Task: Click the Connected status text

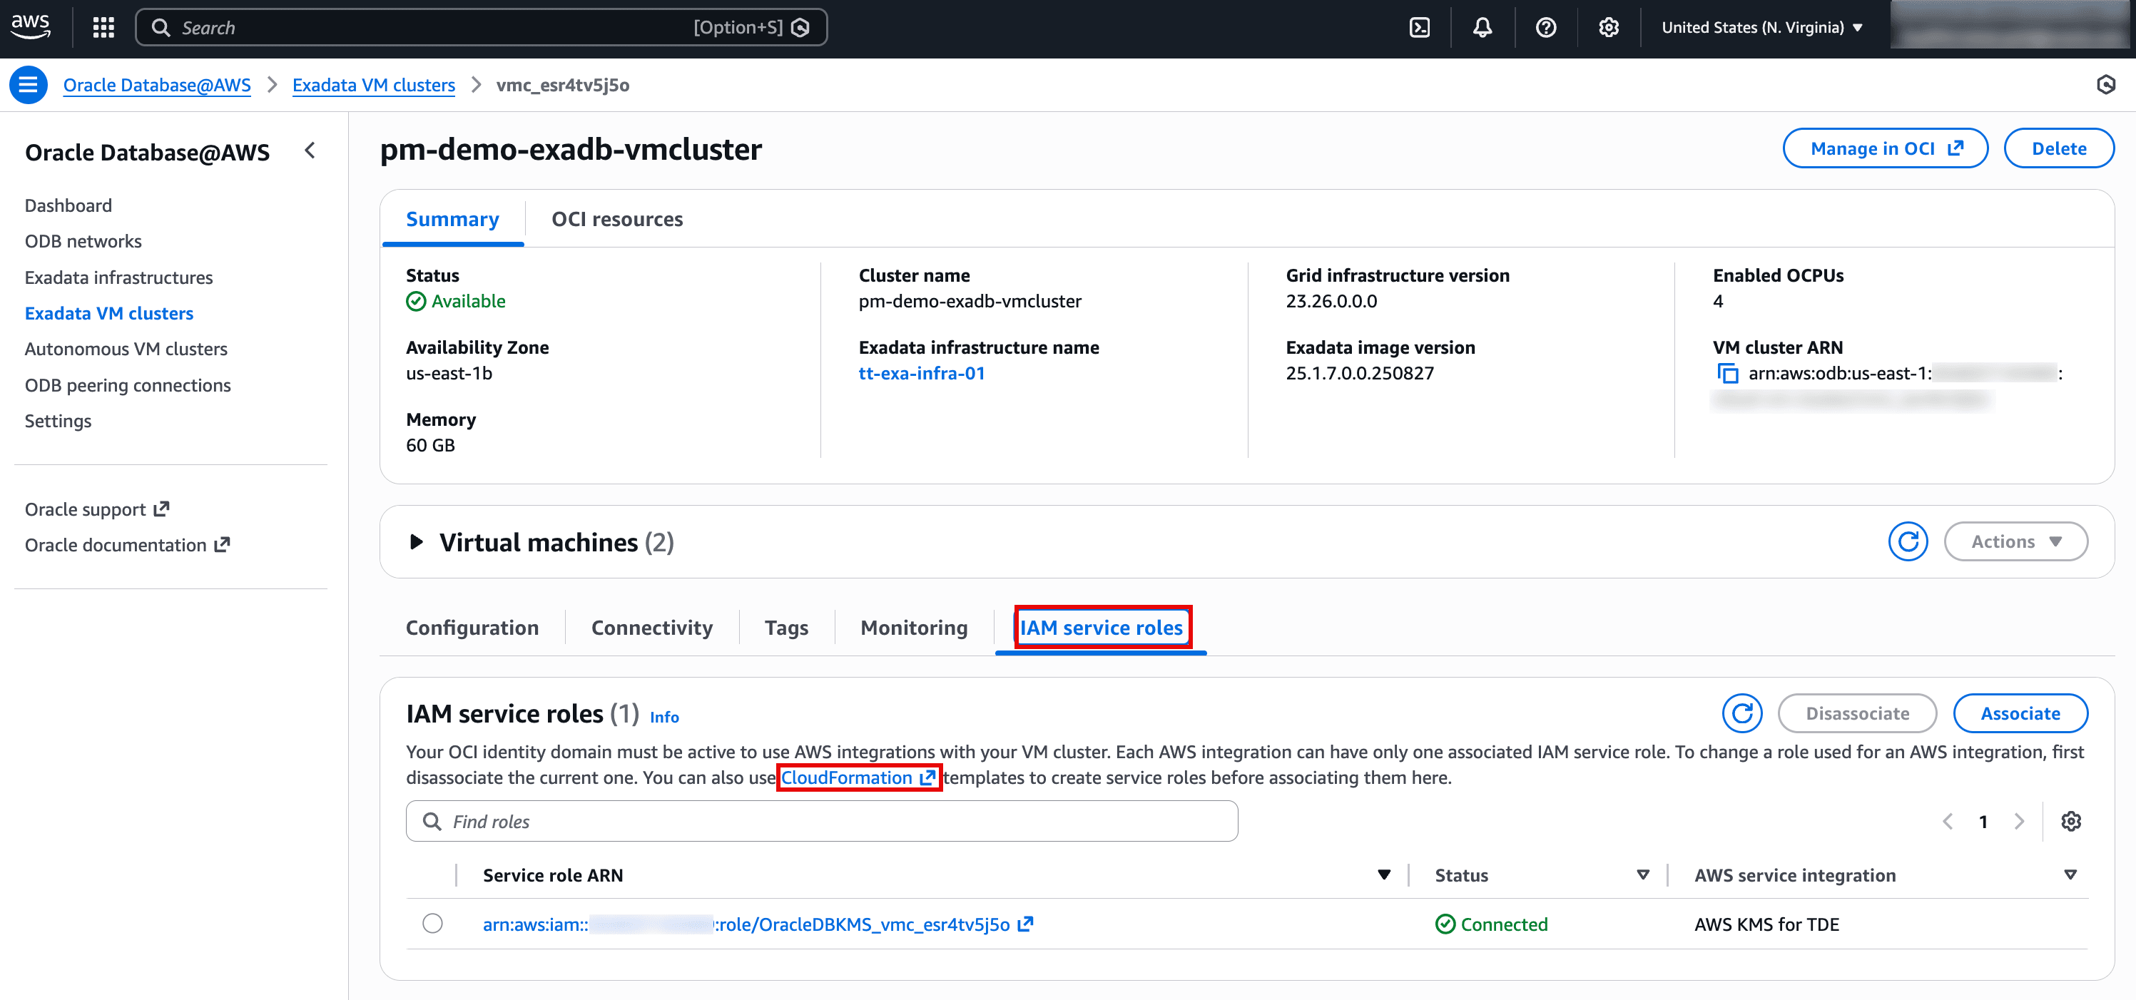Action: pyautogui.click(x=1503, y=924)
